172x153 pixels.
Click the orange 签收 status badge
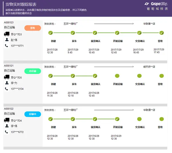pyautogui.click(x=33, y=28)
